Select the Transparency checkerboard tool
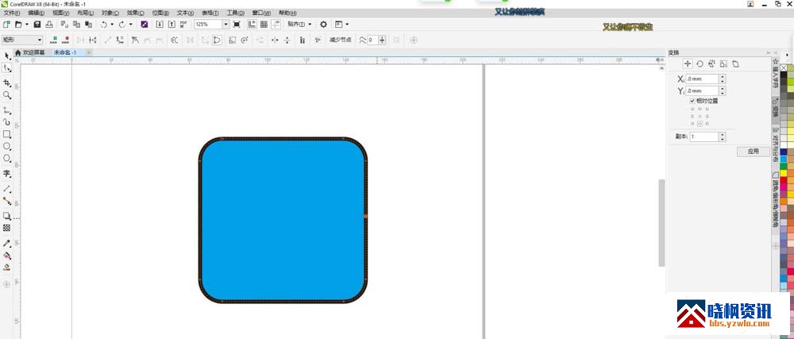 point(6,228)
